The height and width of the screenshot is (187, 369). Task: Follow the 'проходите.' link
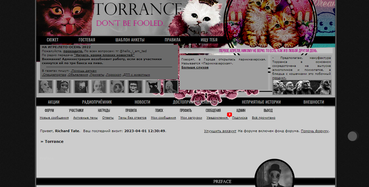(x=73, y=51)
